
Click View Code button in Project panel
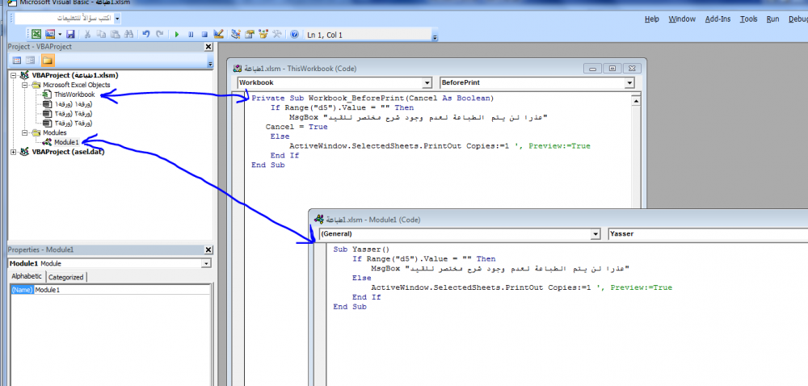point(16,60)
